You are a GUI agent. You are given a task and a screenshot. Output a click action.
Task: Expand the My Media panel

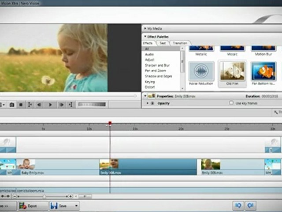(x=145, y=28)
